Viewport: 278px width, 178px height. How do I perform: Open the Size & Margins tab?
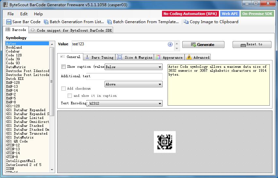(135, 57)
